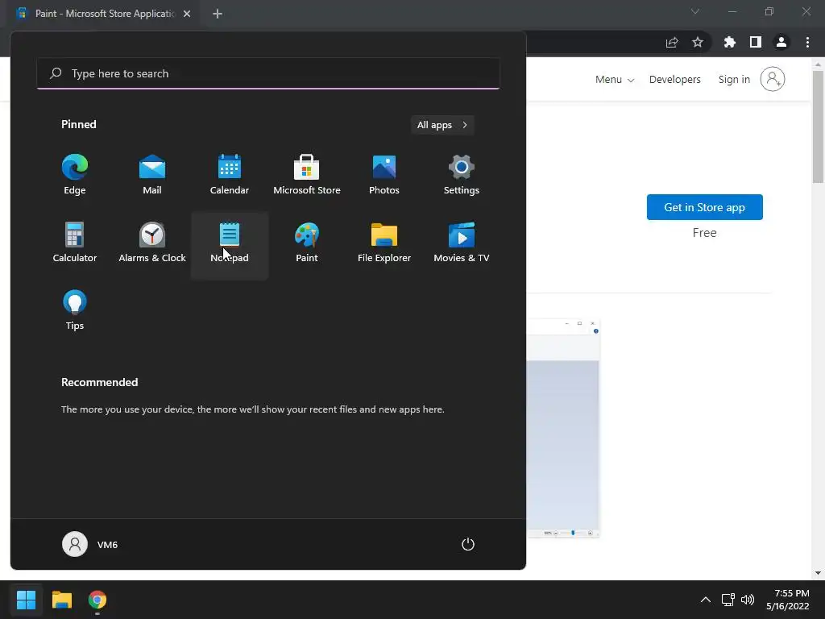Open the volume control in system tray
Image resolution: width=825 pixels, height=619 pixels.
coord(748,600)
